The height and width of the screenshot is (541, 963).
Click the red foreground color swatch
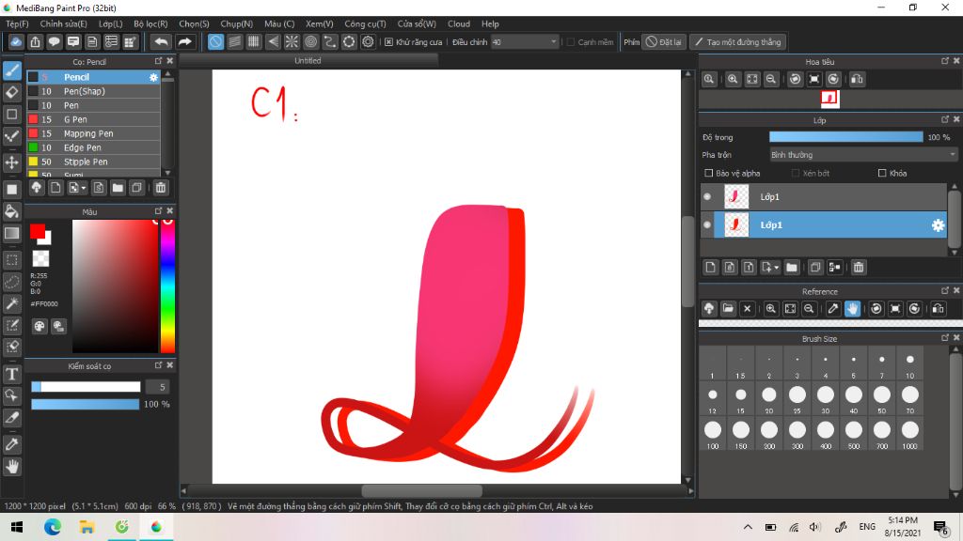pyautogui.click(x=38, y=228)
